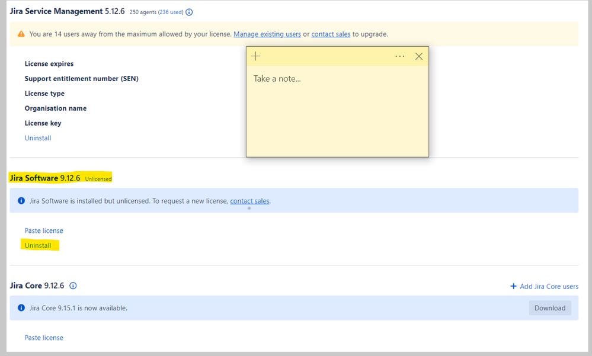Click Paste license under Jira Software
The height and width of the screenshot is (356, 592).
(44, 230)
